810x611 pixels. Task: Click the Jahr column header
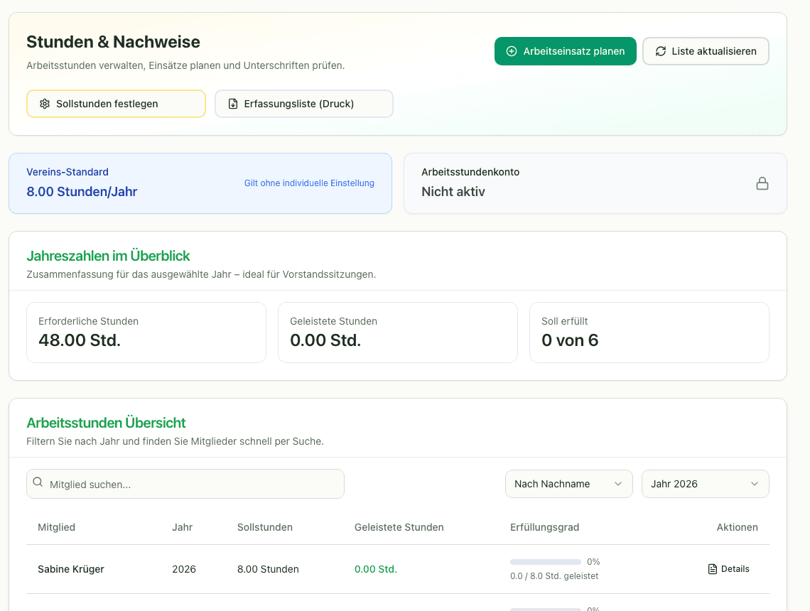183,527
